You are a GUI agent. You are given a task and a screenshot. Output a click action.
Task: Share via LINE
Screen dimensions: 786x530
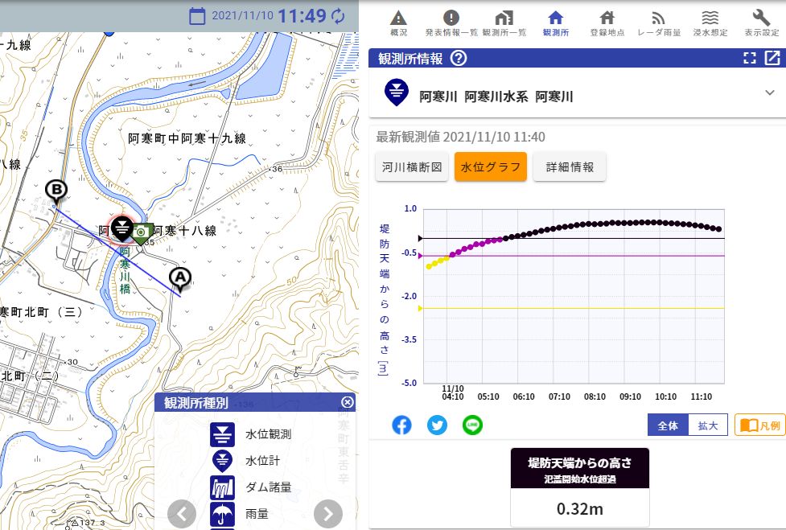pyautogui.click(x=472, y=425)
